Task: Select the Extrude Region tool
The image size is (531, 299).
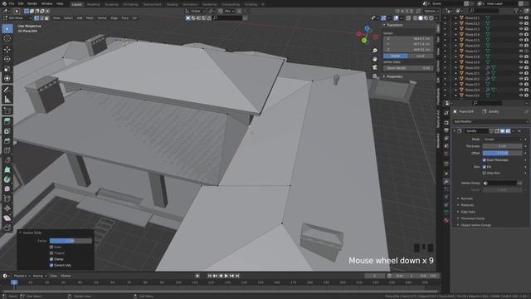Action: pos(7,121)
